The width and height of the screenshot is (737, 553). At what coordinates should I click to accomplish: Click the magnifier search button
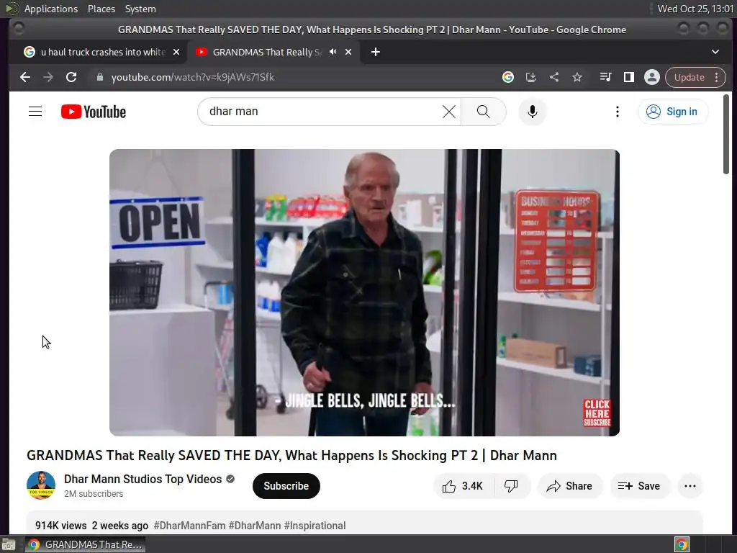pos(483,112)
